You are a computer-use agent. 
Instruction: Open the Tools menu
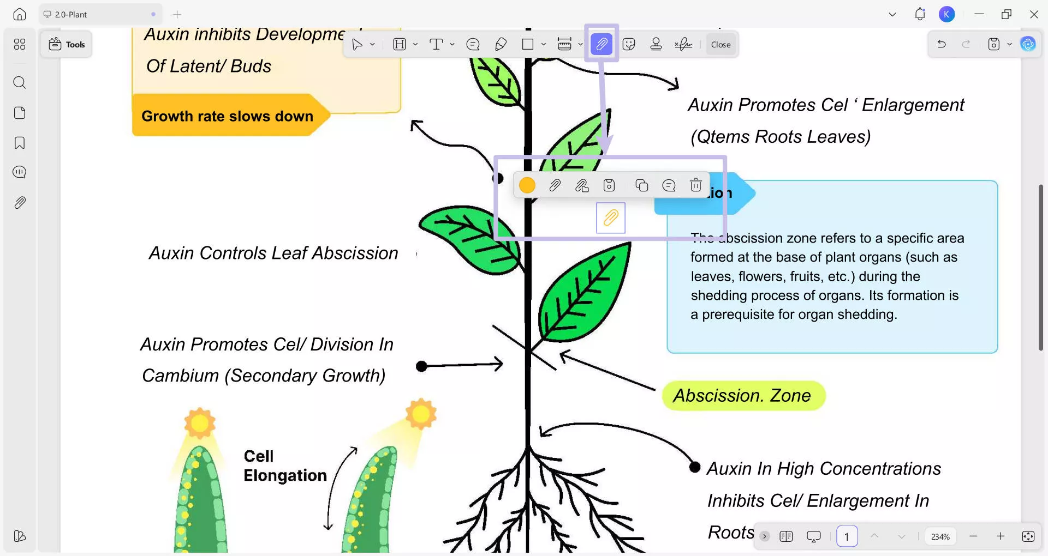(67, 45)
